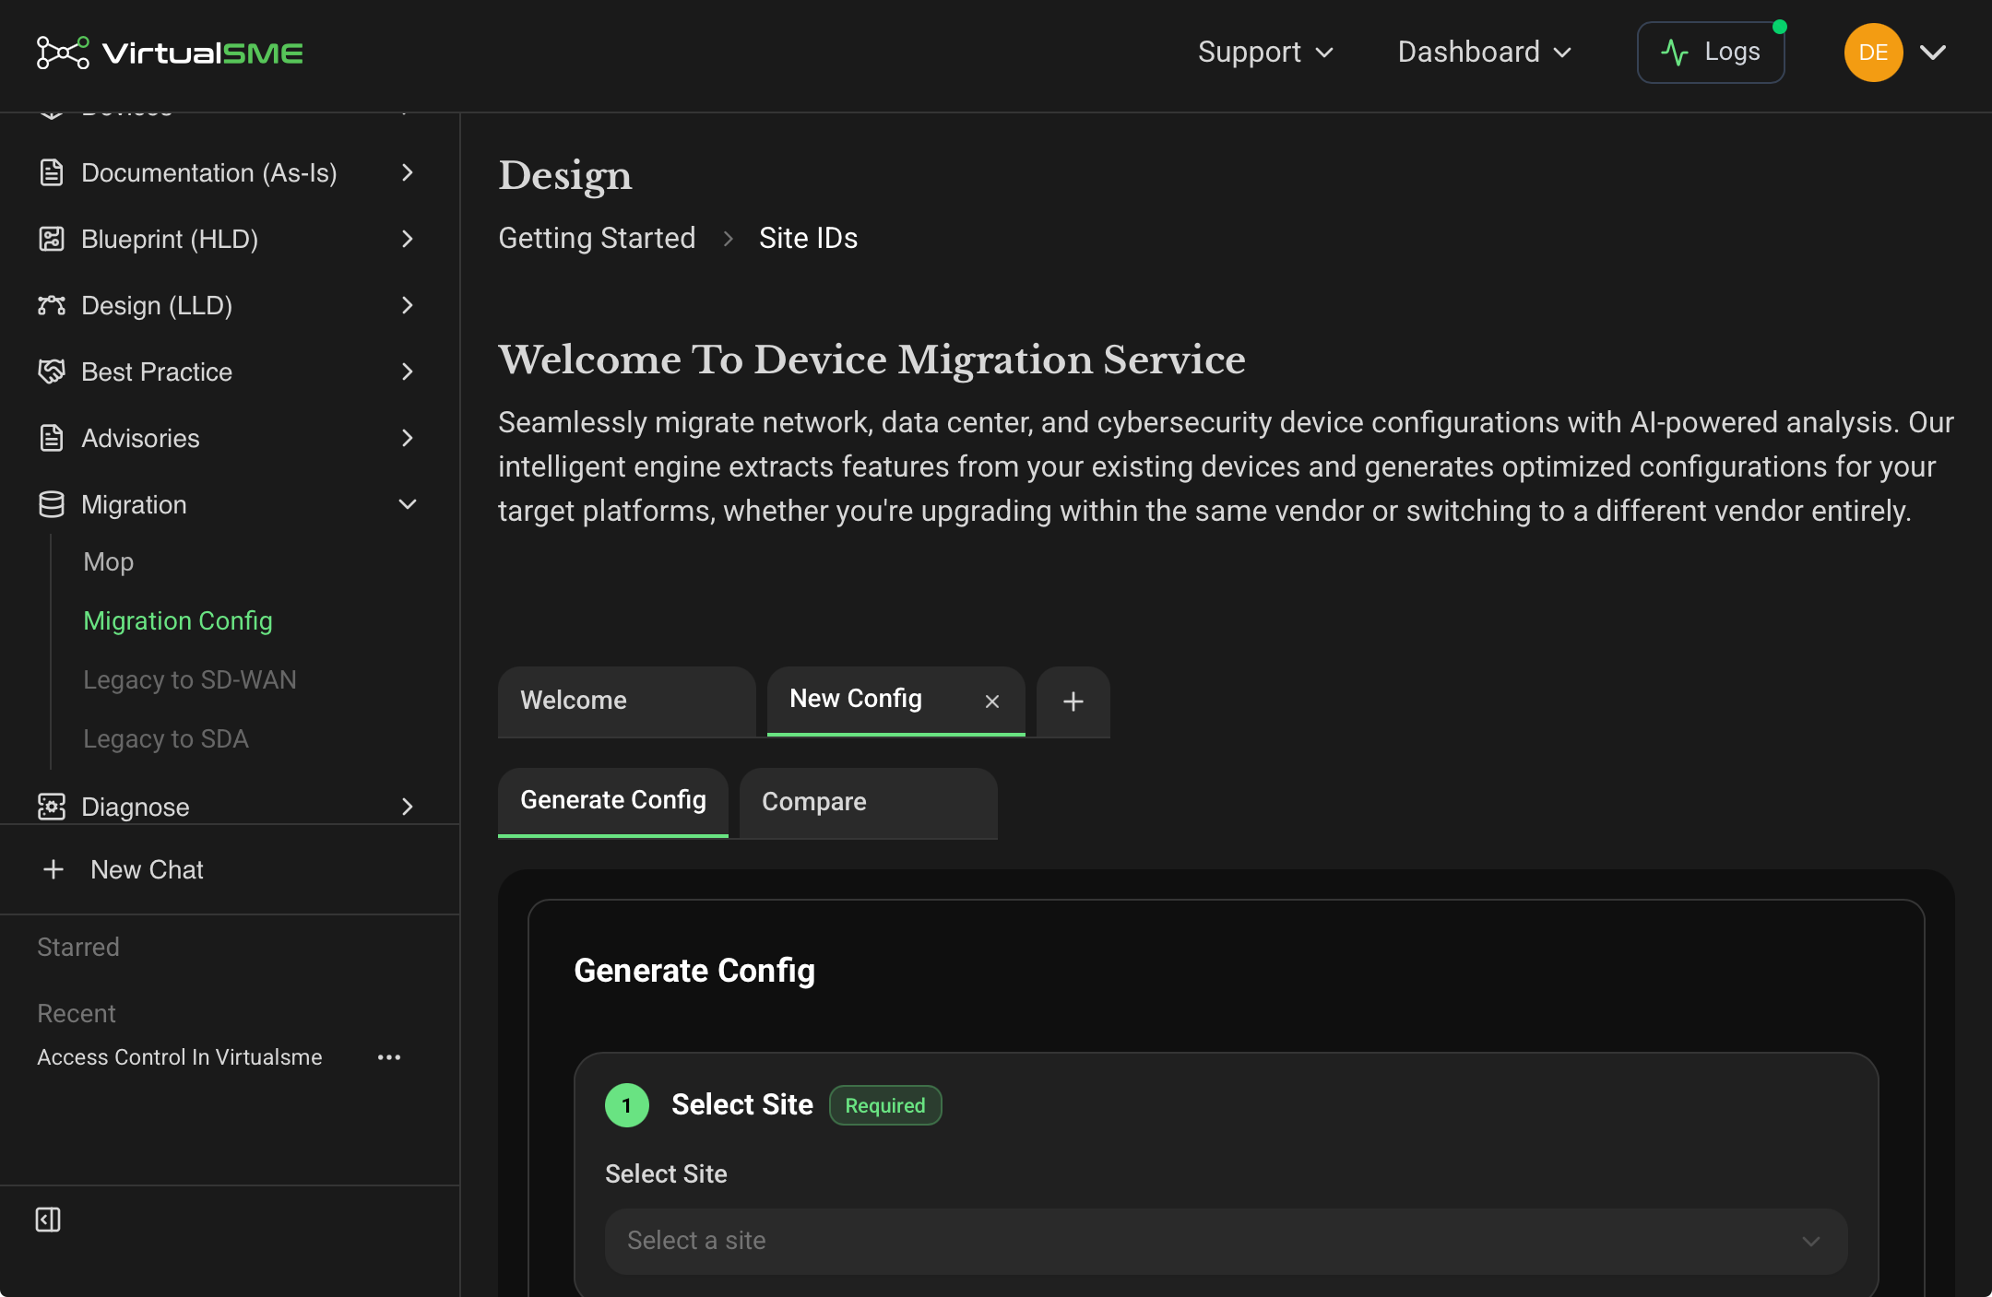Click the Design (LLD) bezier icon
The height and width of the screenshot is (1297, 1992).
52,305
